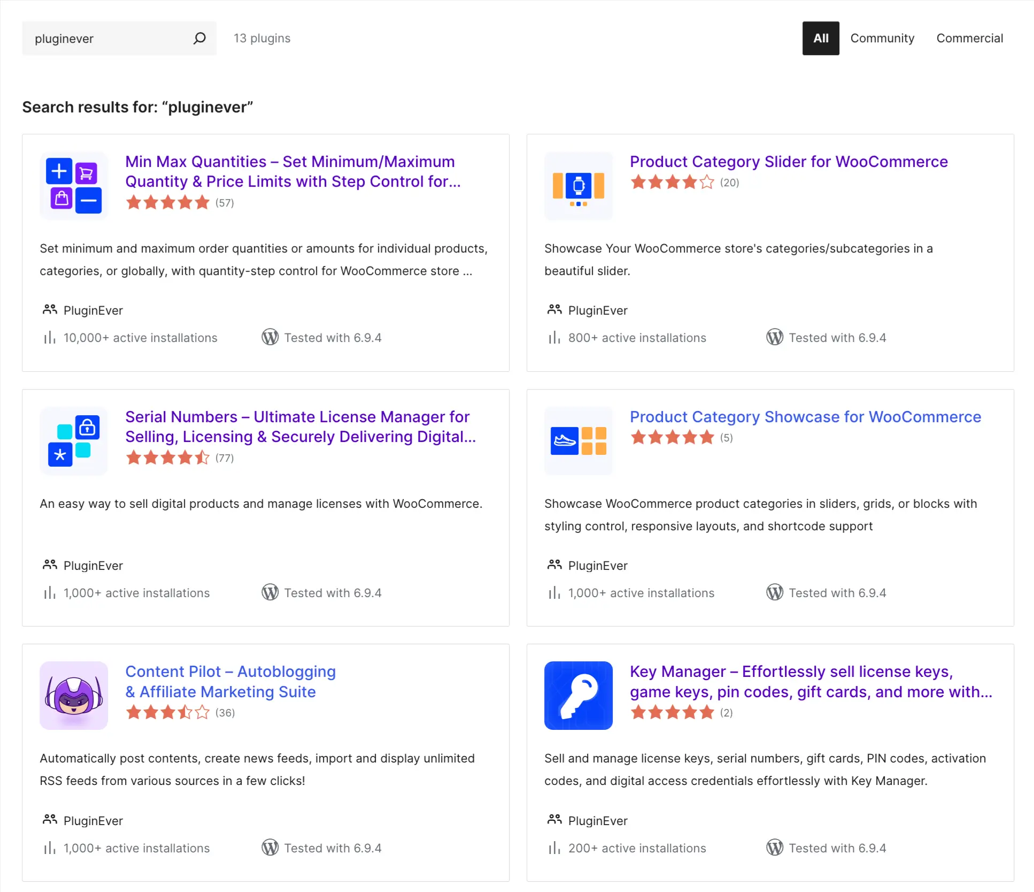This screenshot has width=1034, height=892.
Task: Open Min Max Quantities plugin icon
Action: pyautogui.click(x=74, y=186)
